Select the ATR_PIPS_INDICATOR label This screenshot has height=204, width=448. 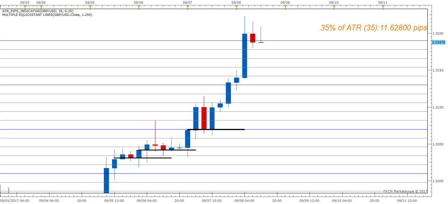point(38,11)
